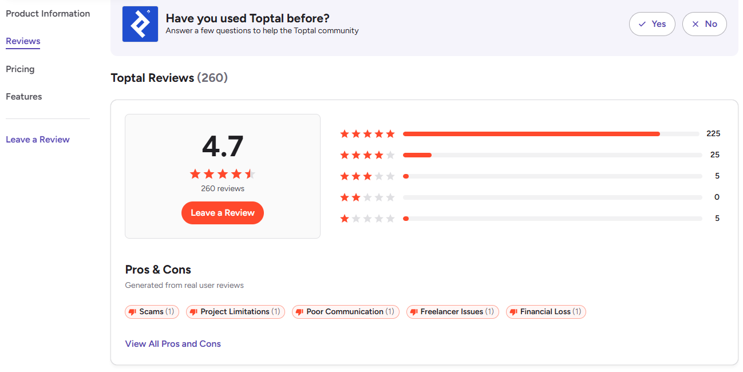Answer No to using Toptal before

(704, 24)
